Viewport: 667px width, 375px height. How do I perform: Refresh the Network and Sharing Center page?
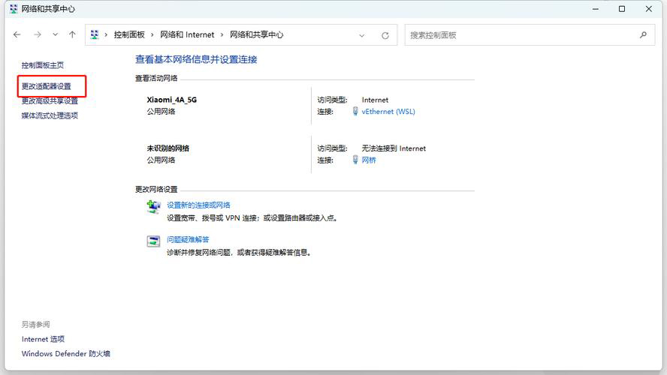[x=385, y=35]
